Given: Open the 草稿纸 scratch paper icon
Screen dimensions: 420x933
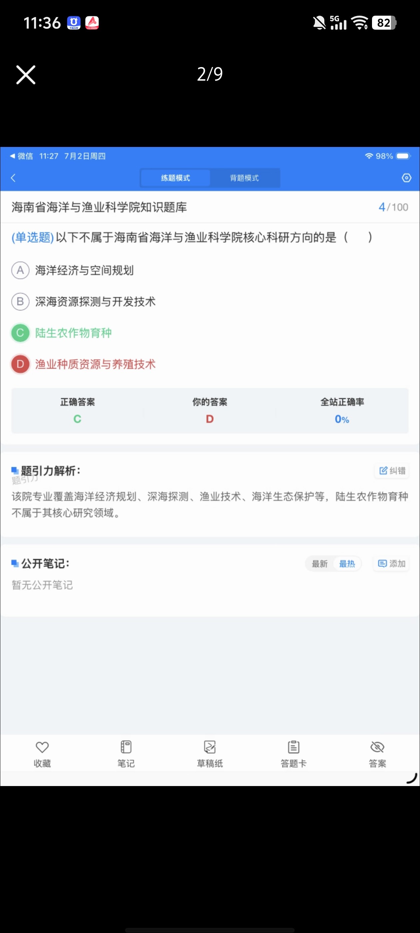Looking at the screenshot, I should pos(210,746).
